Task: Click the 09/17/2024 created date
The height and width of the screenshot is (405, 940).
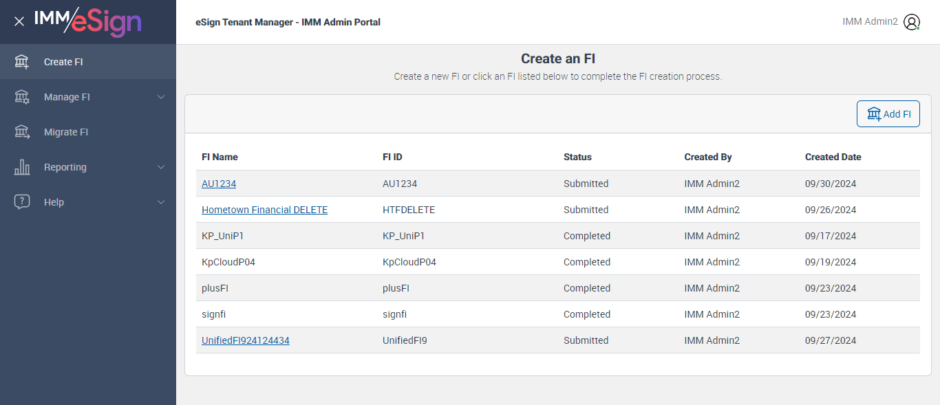Action: coord(831,236)
